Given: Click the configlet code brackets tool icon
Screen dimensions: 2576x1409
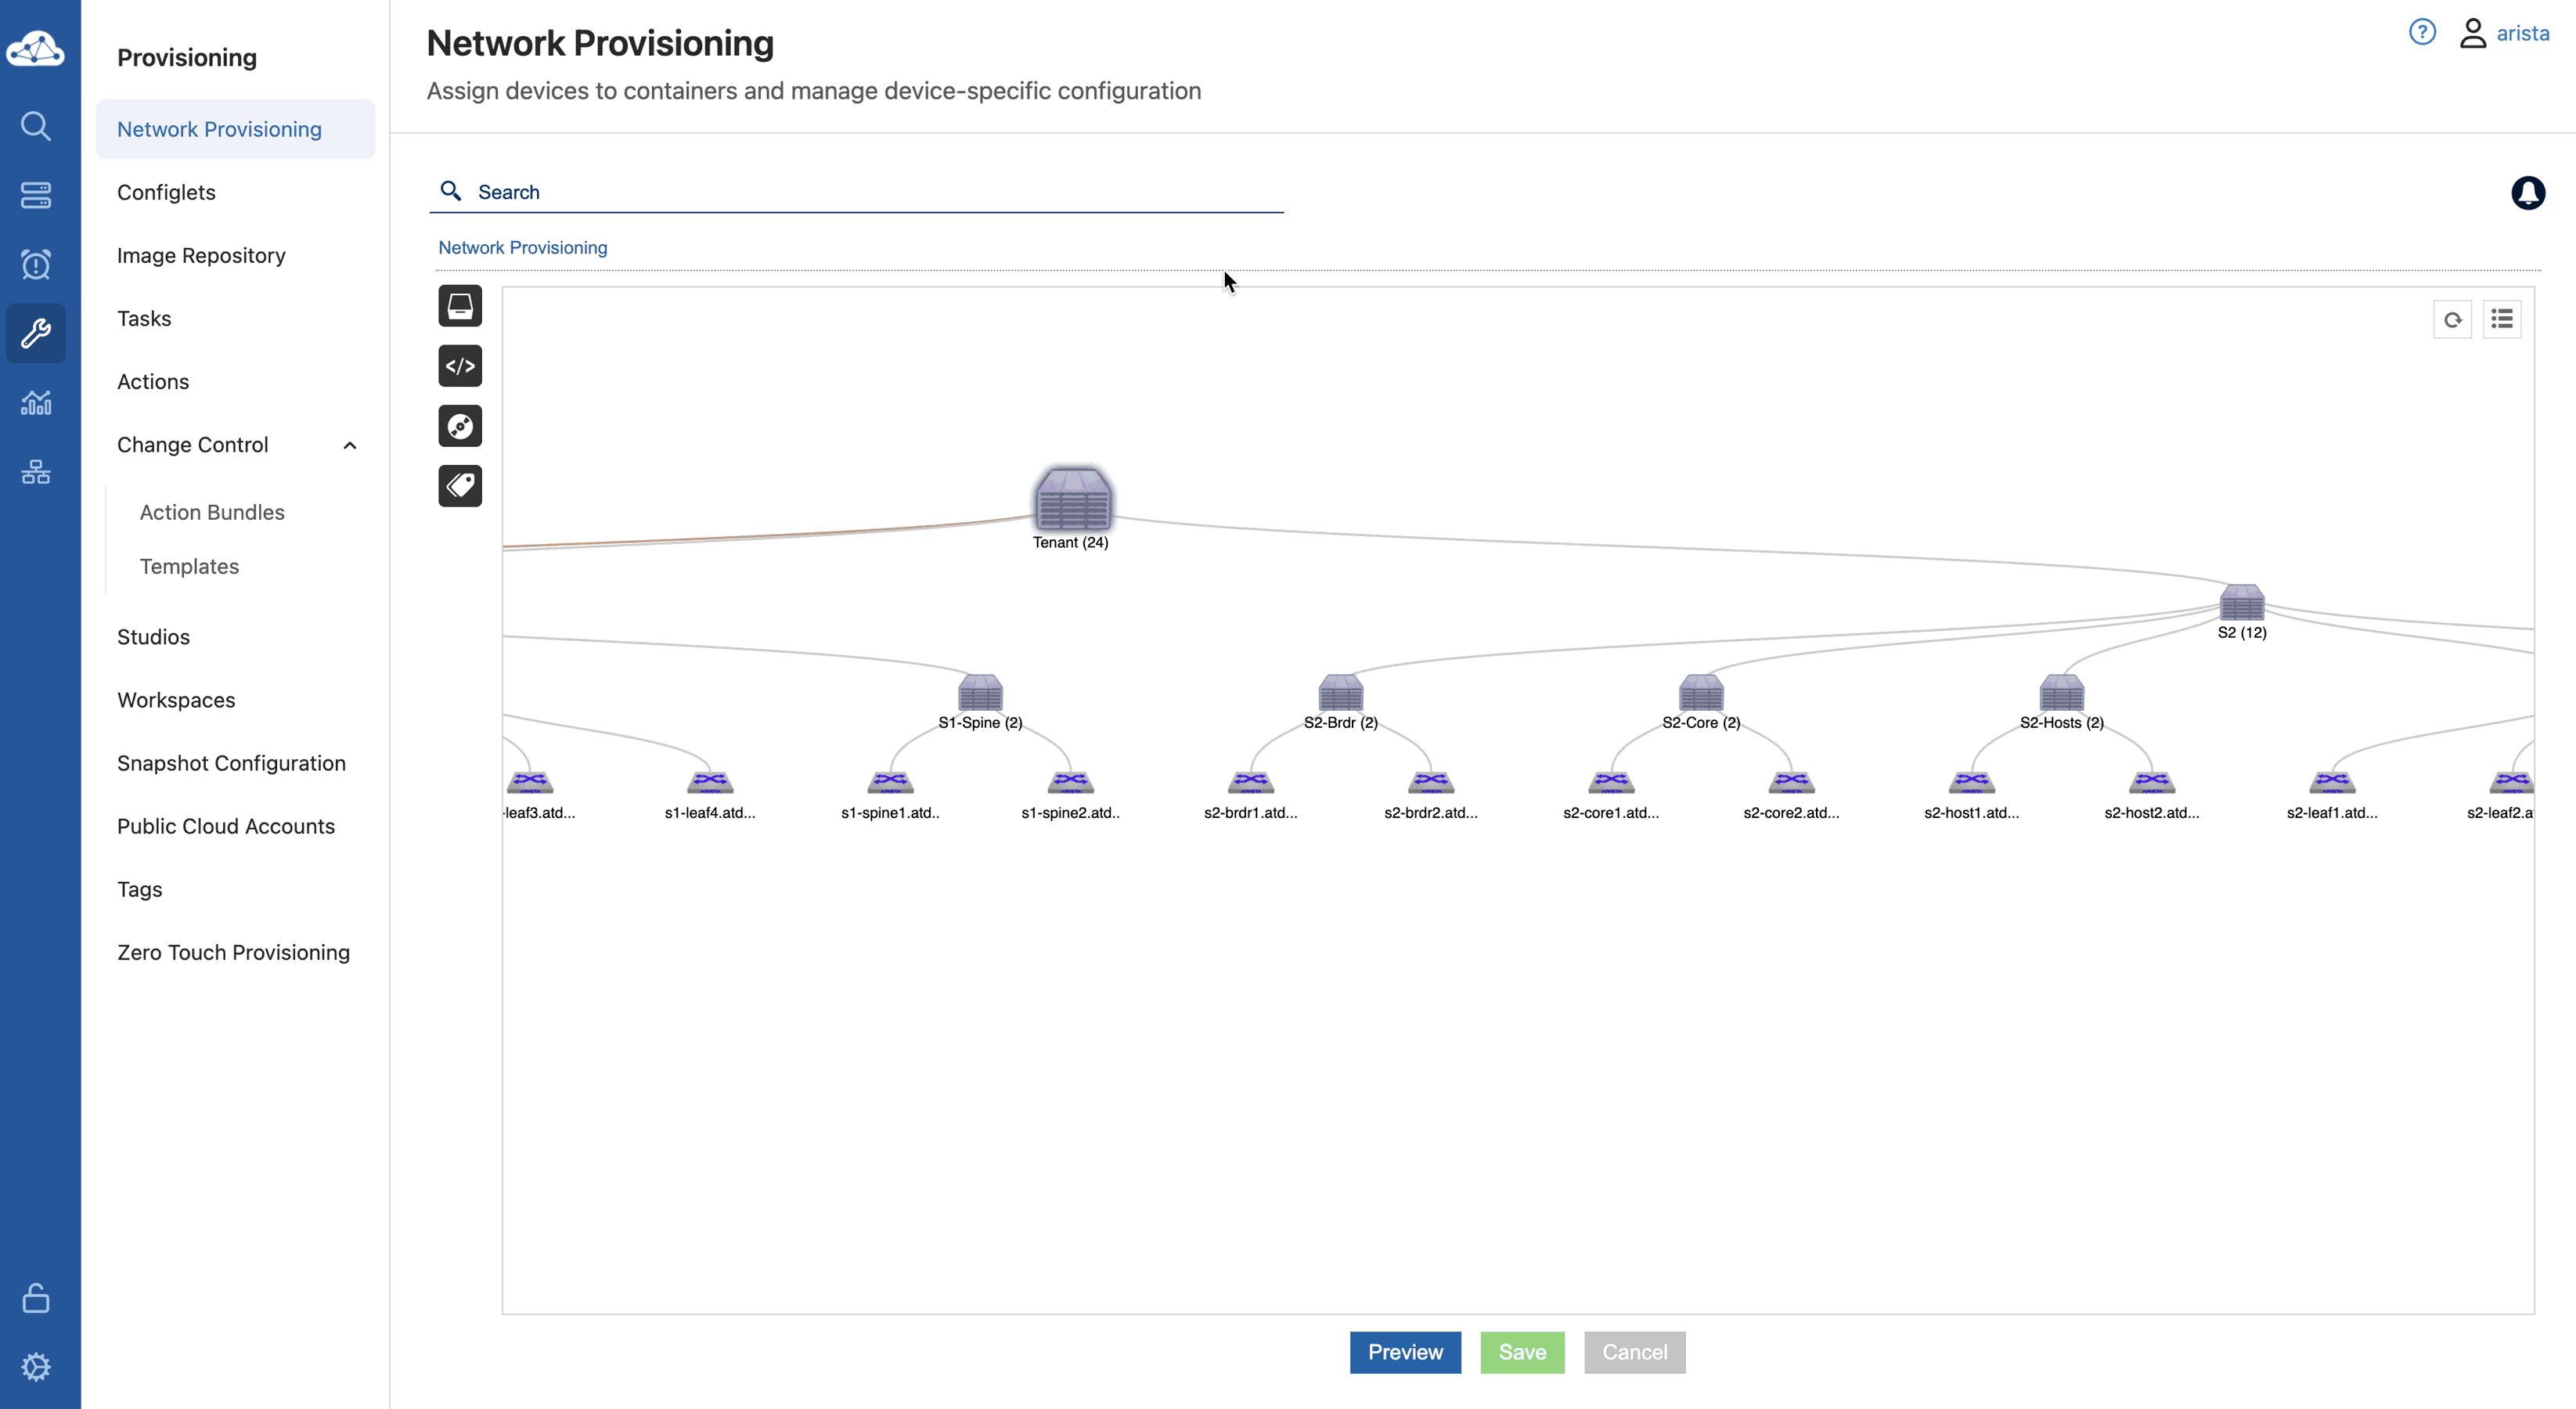Looking at the screenshot, I should pos(460,366).
